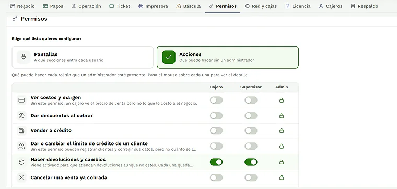Click Admin lock for límite de crédito row
This screenshot has width=397, height=189.
coord(281,146)
